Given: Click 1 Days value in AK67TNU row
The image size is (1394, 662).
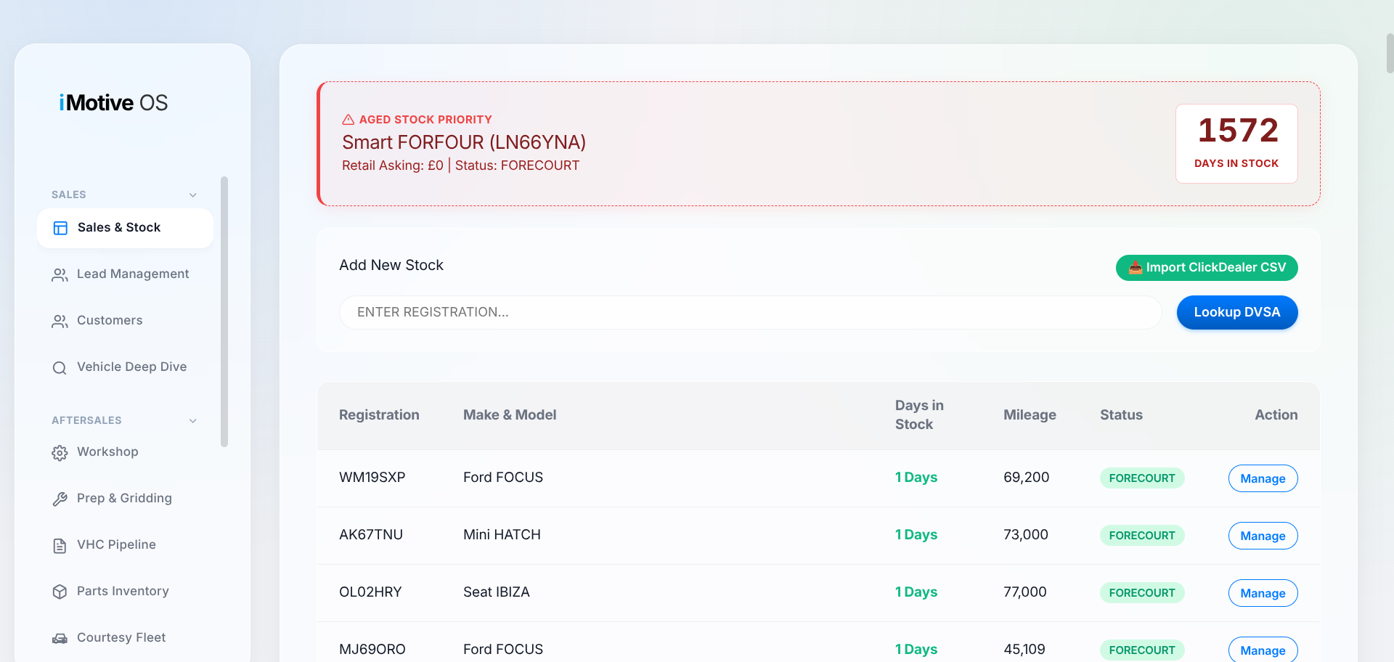Looking at the screenshot, I should [916, 535].
